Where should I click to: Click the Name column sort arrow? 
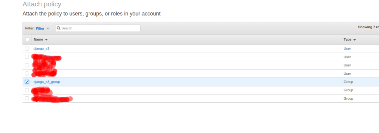[46, 40]
